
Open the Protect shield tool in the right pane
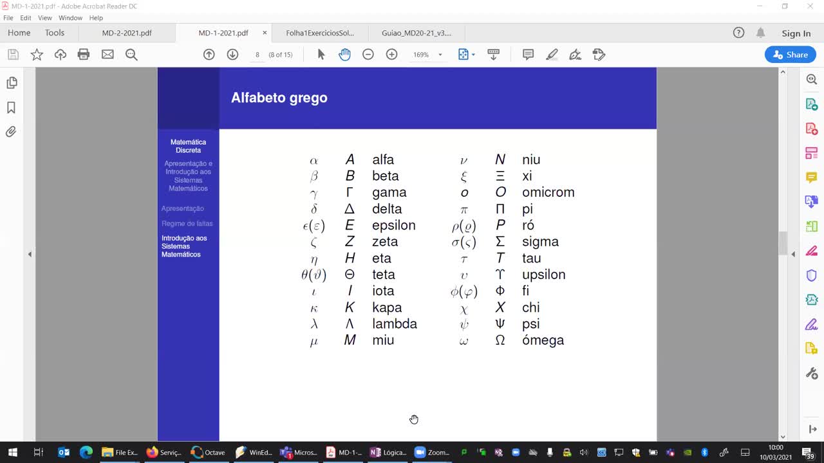click(x=811, y=275)
